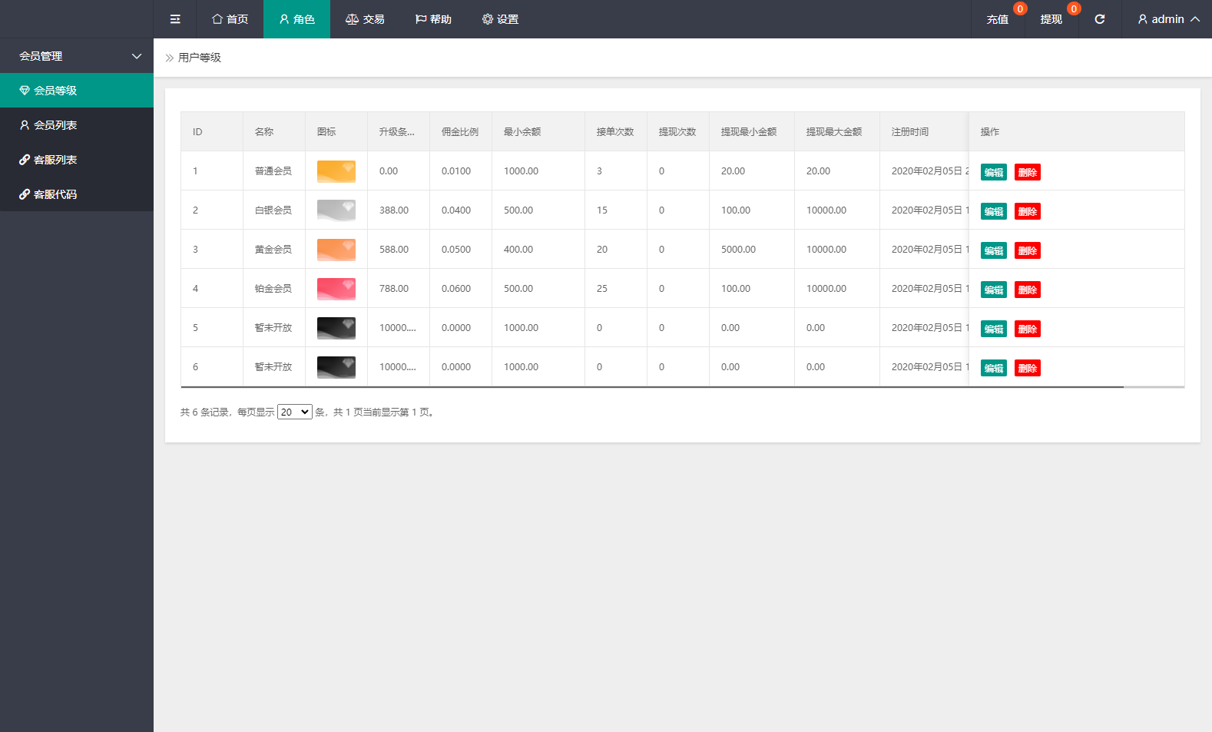
Task: Open the 充值 notifications
Action: pyautogui.click(x=998, y=19)
